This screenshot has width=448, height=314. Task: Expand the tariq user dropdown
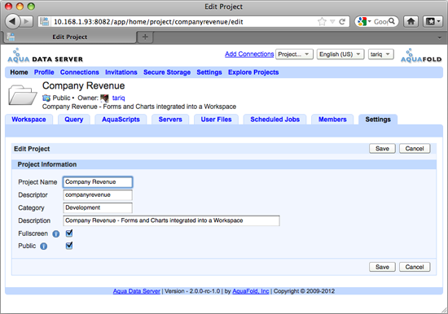(x=381, y=55)
